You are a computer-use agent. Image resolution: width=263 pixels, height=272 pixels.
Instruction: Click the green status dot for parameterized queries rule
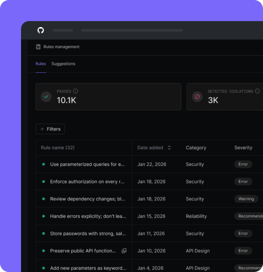point(44,165)
